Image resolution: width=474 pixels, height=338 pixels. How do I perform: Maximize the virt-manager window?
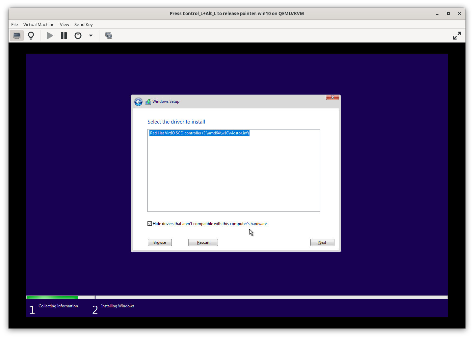(x=448, y=14)
